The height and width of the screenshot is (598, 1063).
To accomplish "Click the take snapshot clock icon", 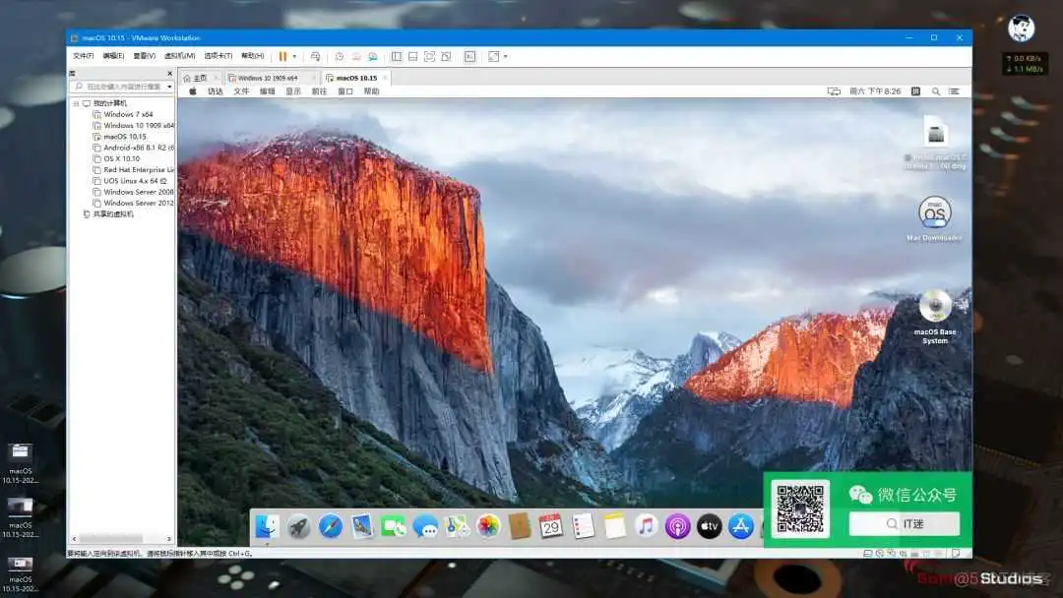I will (x=339, y=56).
